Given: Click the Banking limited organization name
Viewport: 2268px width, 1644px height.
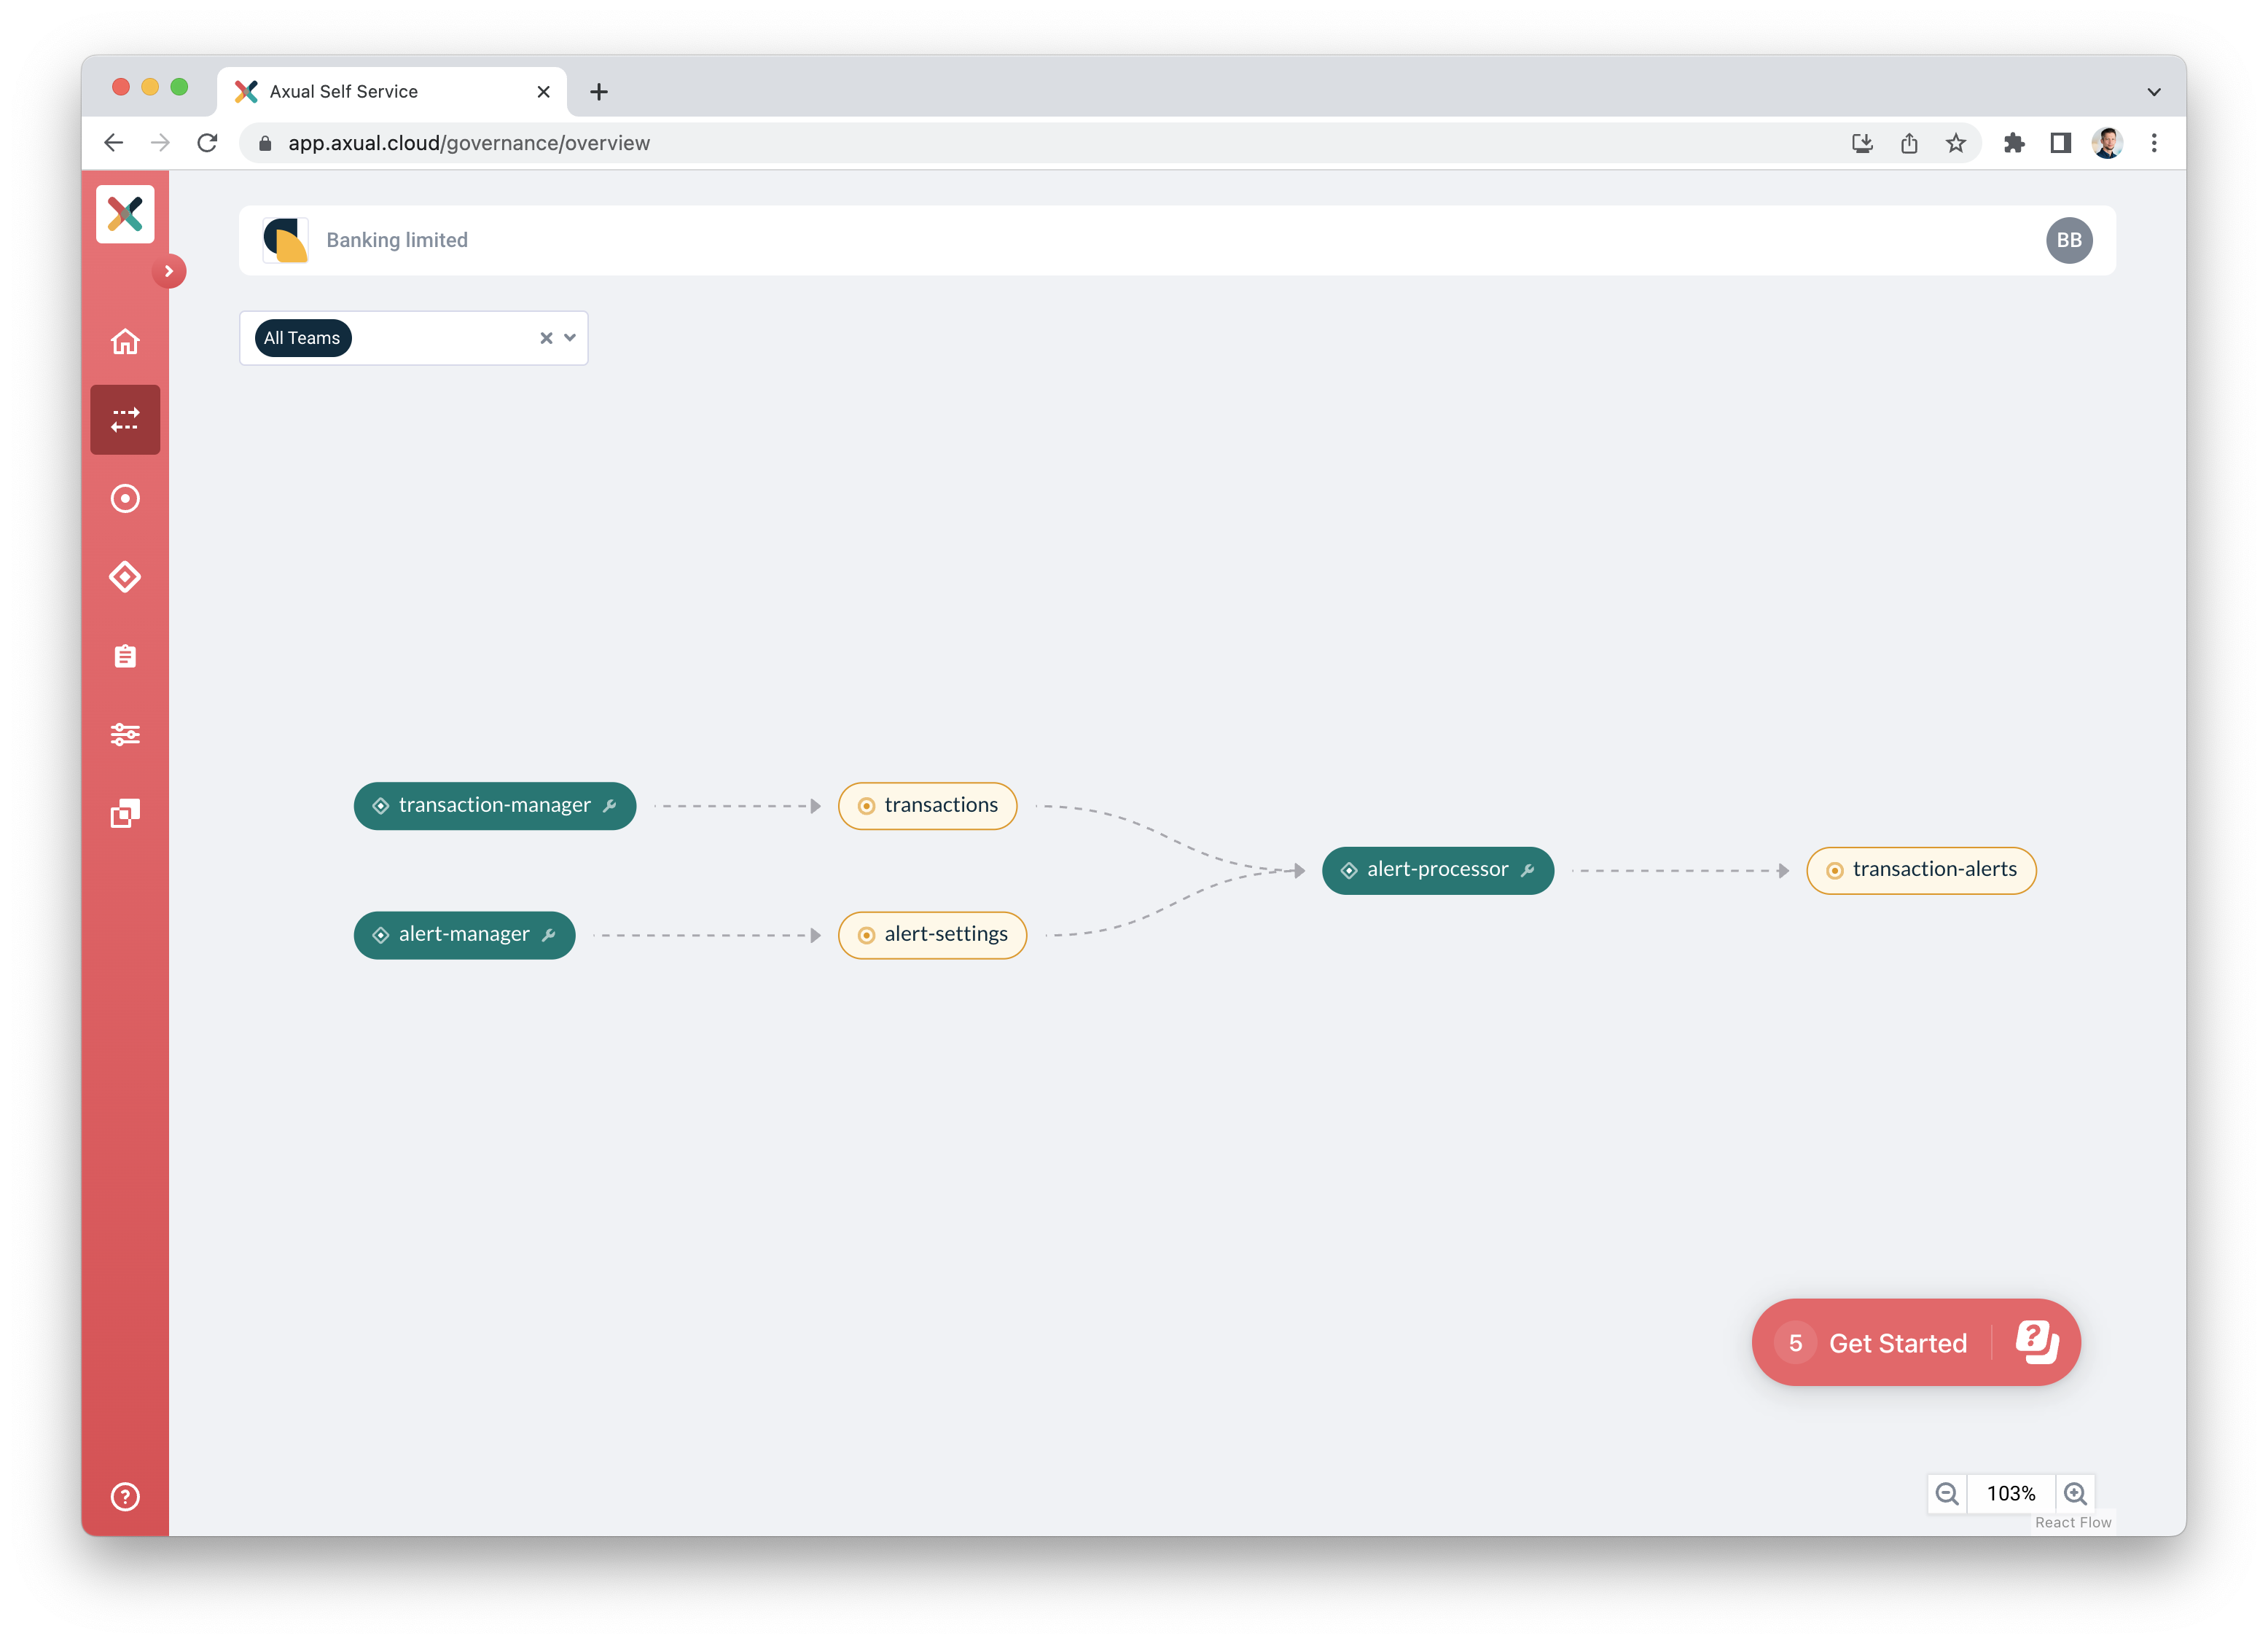Looking at the screenshot, I should 397,240.
